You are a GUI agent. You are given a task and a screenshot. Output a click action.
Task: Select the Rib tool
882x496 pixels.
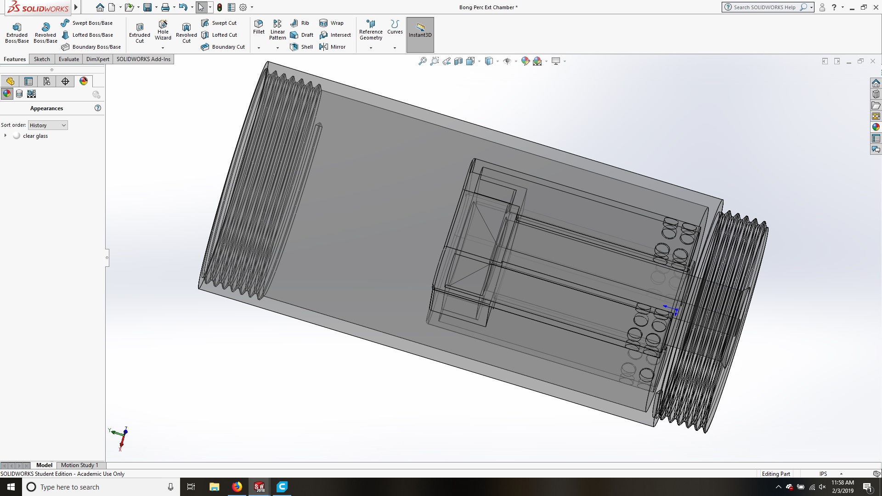tap(300, 23)
